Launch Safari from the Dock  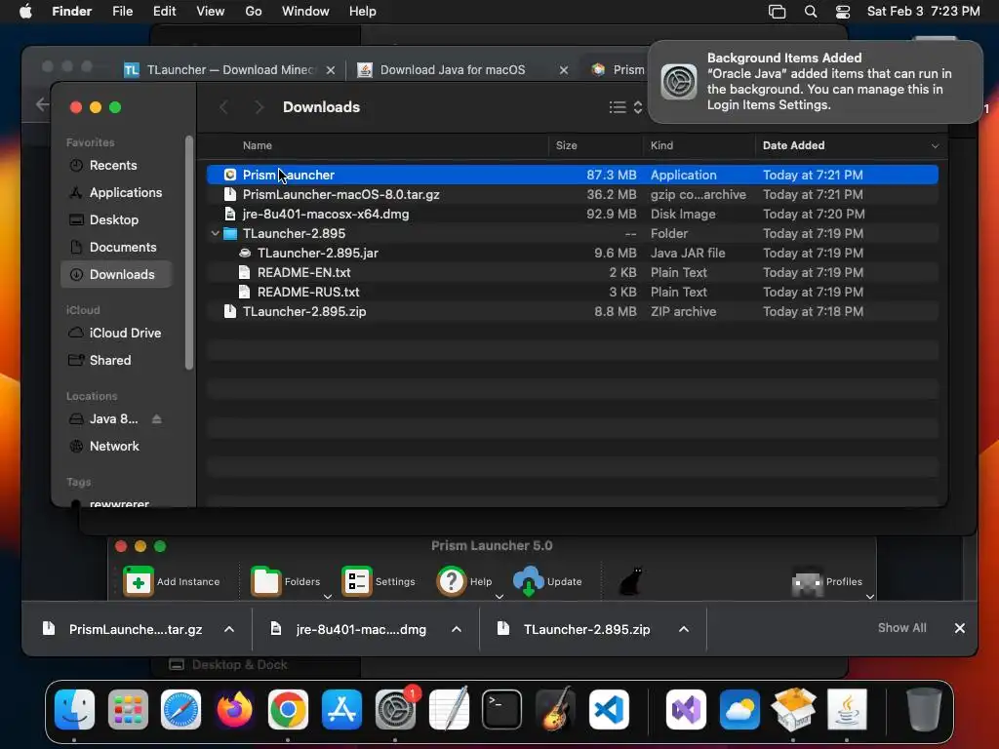pos(180,709)
